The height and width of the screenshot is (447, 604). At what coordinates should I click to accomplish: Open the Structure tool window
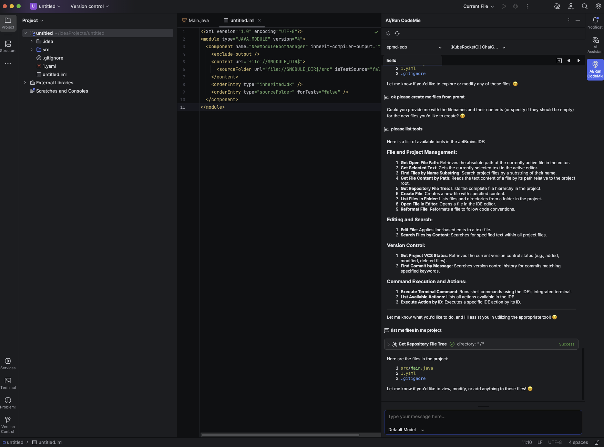pos(8,46)
